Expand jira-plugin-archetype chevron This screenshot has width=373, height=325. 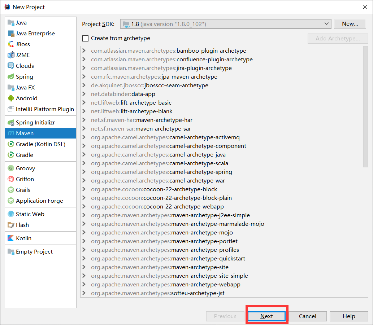coord(84,68)
